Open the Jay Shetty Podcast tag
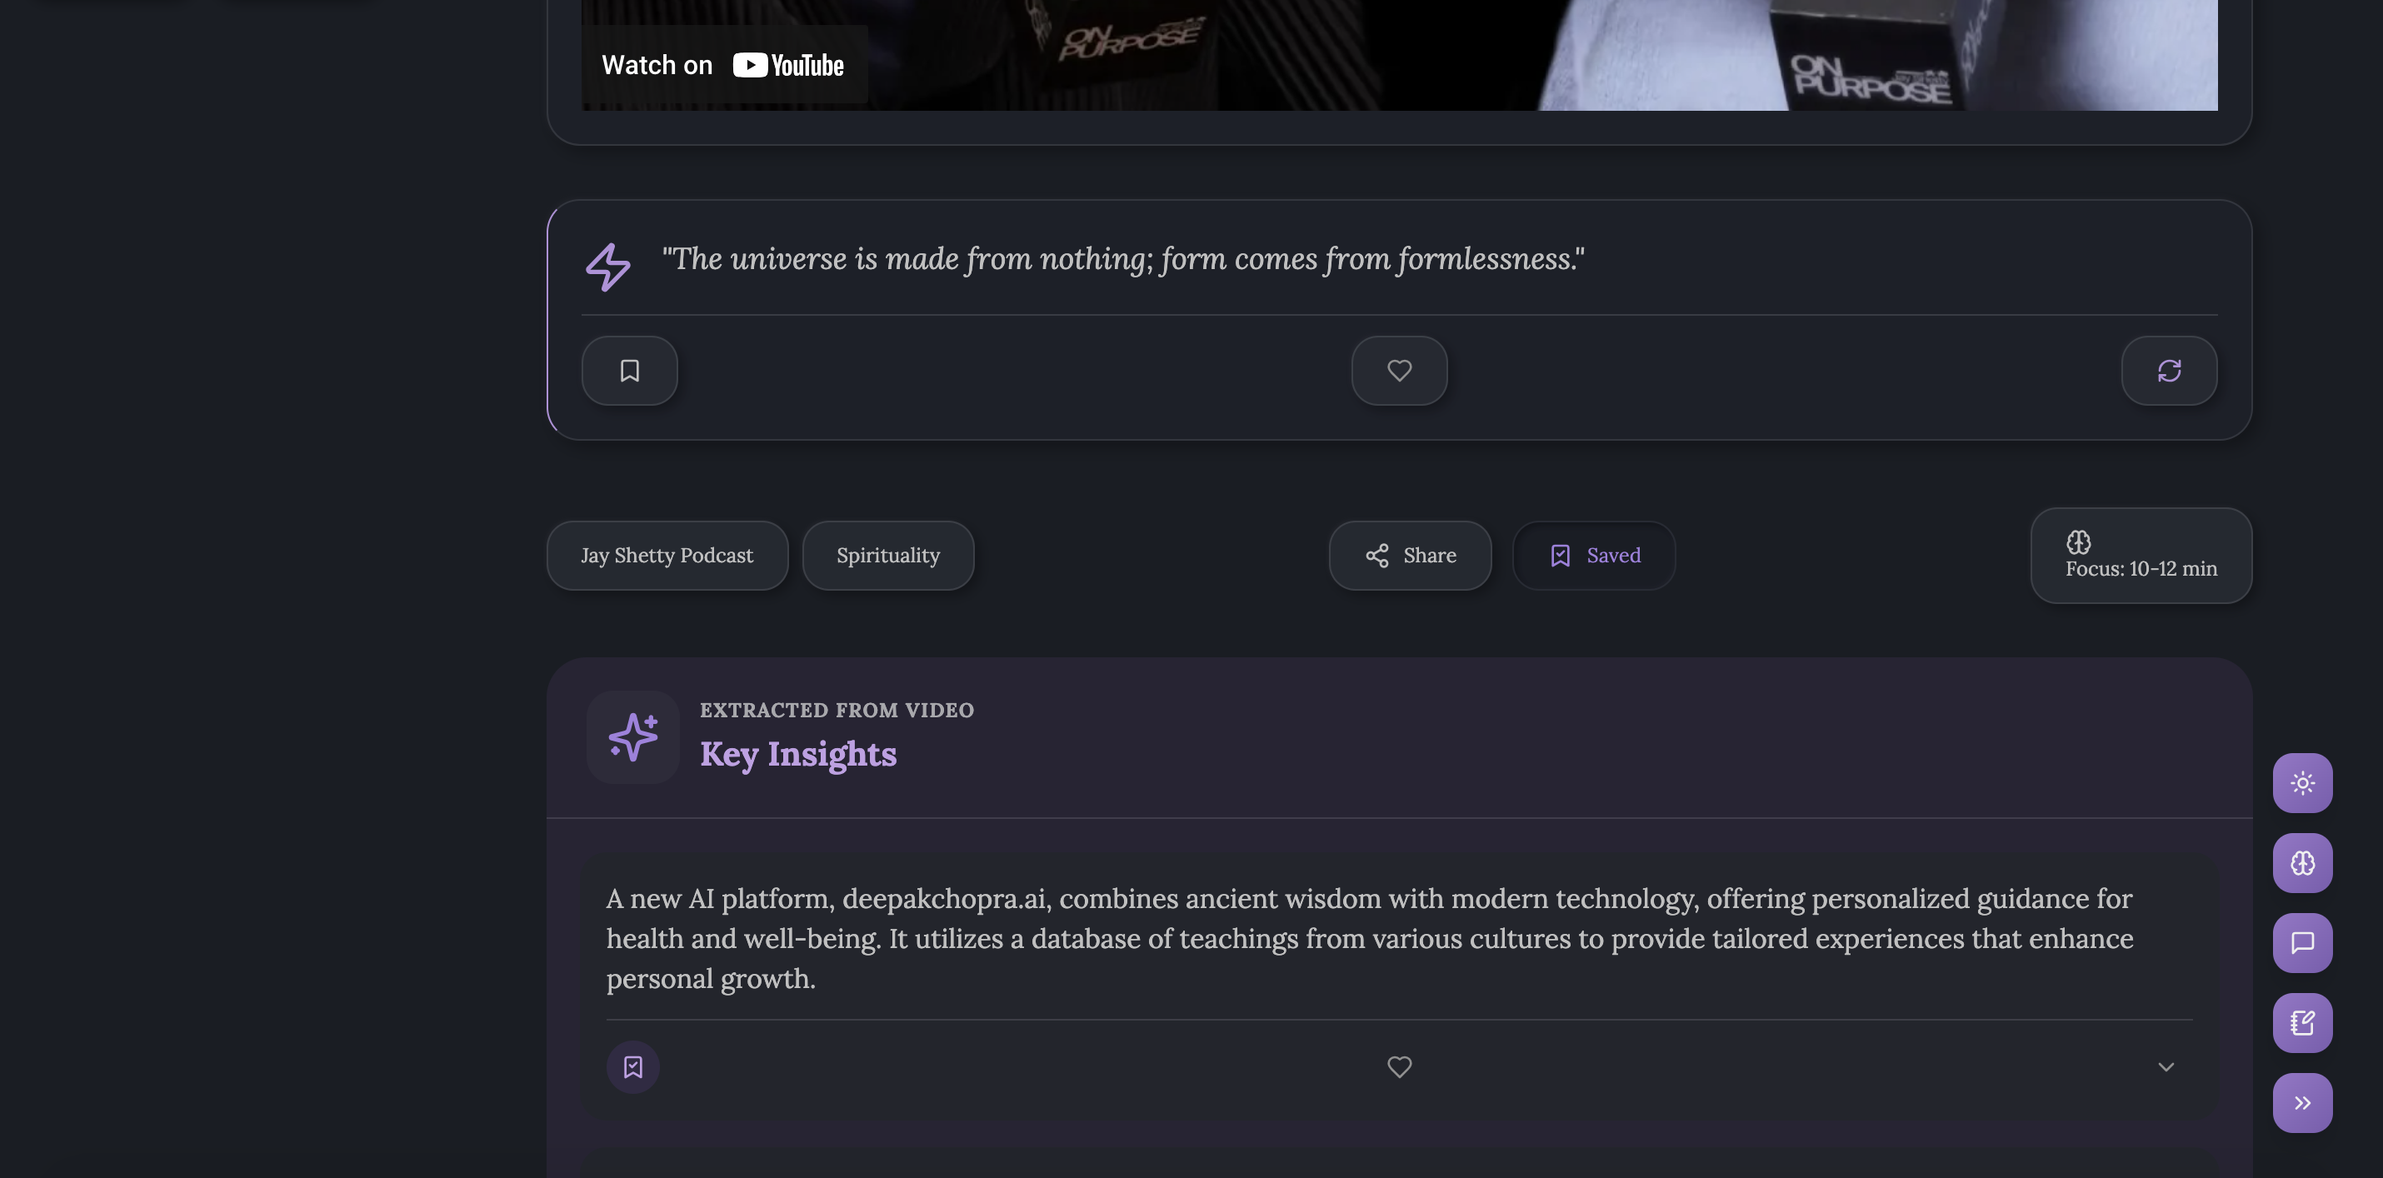The height and width of the screenshot is (1178, 2383). (666, 556)
